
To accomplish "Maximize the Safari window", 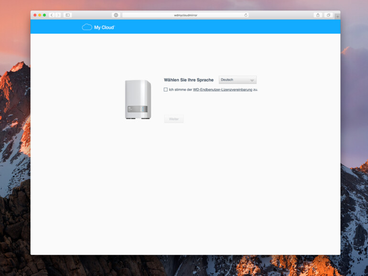I will pos(44,15).
